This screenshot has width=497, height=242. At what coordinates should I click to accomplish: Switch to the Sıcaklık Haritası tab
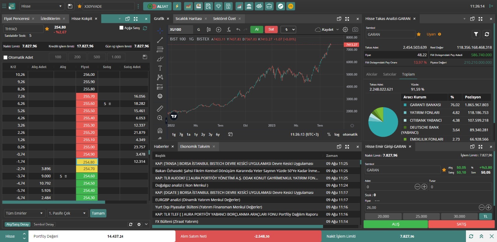point(189,19)
